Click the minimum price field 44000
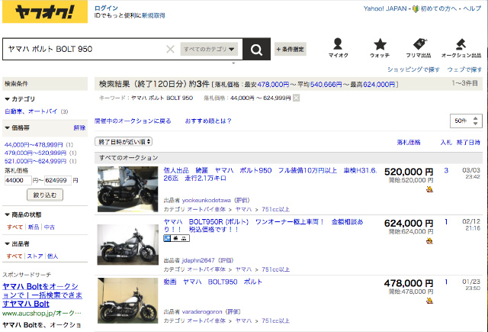 pyautogui.click(x=18, y=180)
